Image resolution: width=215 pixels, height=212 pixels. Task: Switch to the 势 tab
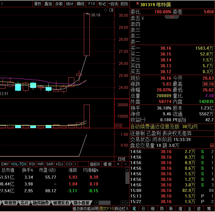click(162, 209)
